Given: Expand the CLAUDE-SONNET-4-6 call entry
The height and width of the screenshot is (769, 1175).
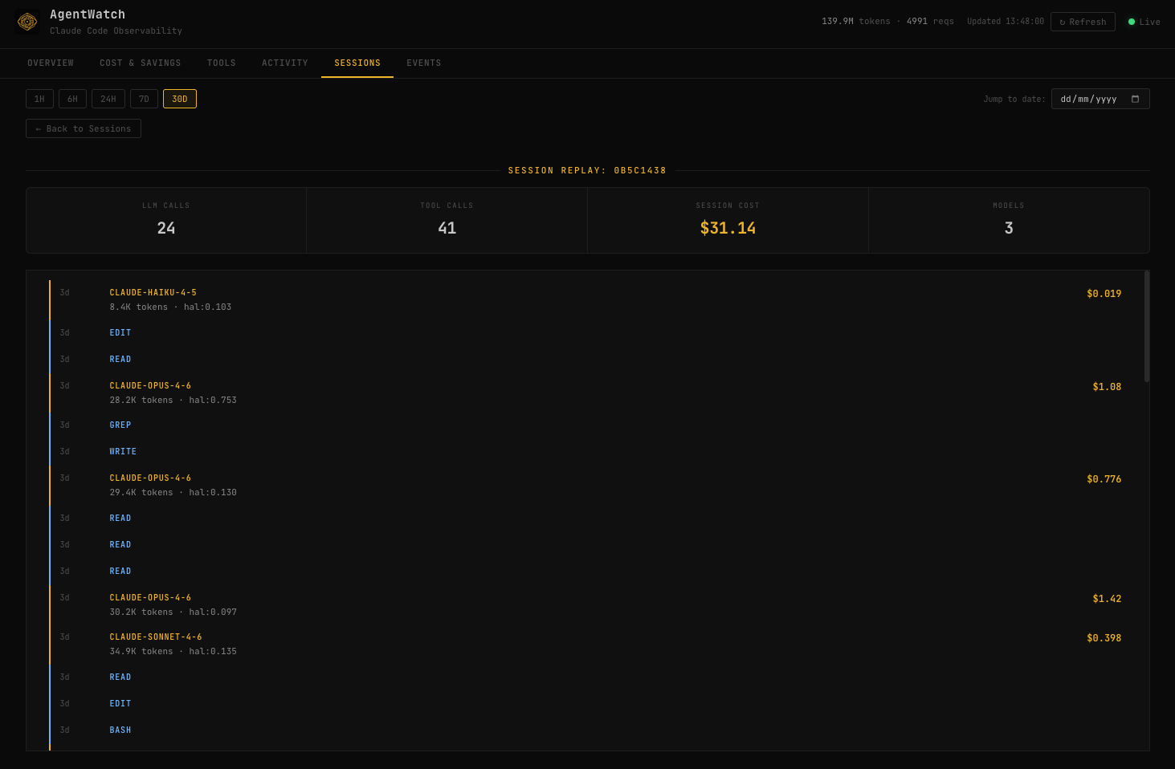Looking at the screenshot, I should click(156, 637).
